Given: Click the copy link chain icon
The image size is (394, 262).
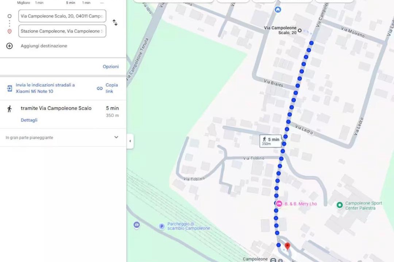Looking at the screenshot, I should [x=100, y=88].
